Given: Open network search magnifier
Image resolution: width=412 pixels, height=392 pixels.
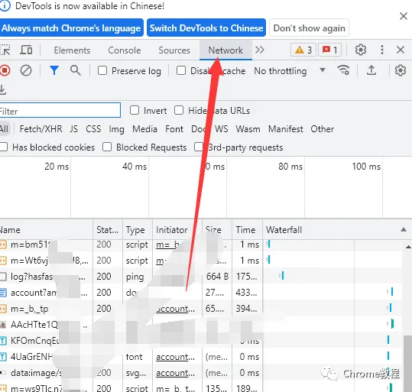Looking at the screenshot, I should [75, 70].
